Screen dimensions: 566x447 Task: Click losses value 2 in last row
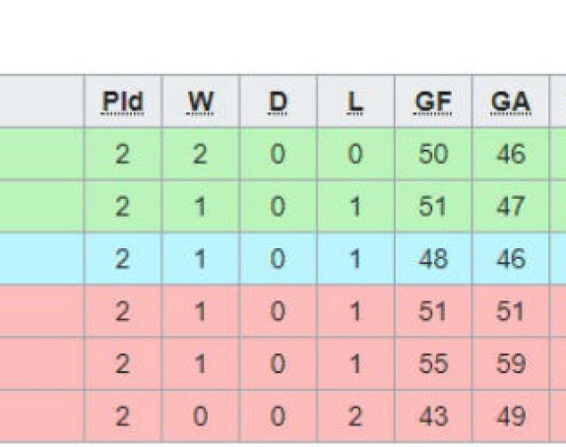(x=355, y=415)
